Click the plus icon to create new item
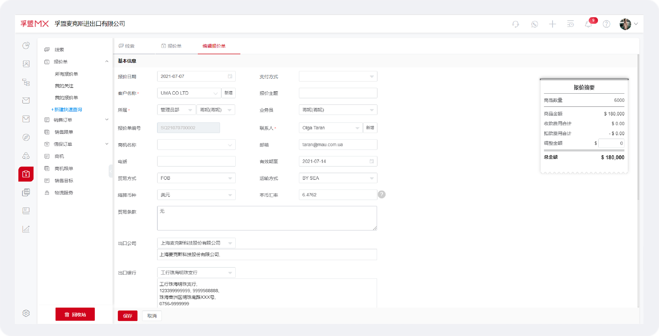 552,24
